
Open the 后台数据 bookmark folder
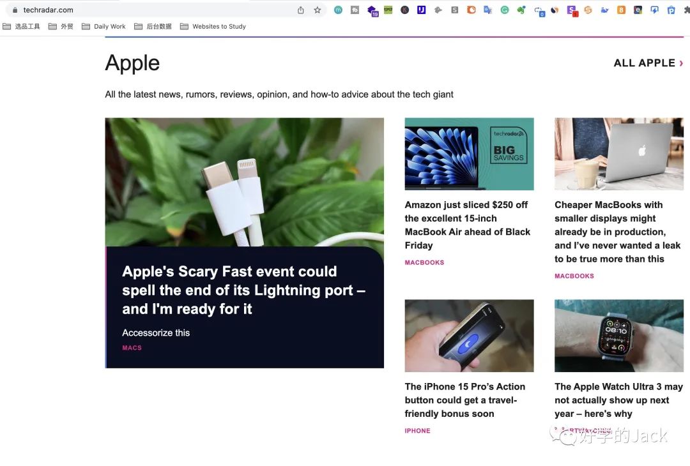153,26
